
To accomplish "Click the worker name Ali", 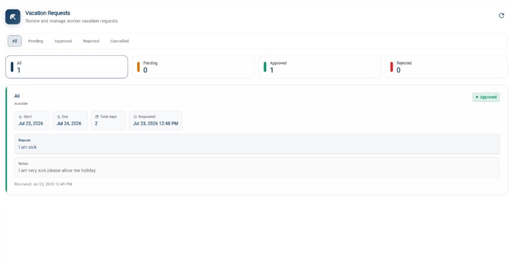I will (x=17, y=96).
